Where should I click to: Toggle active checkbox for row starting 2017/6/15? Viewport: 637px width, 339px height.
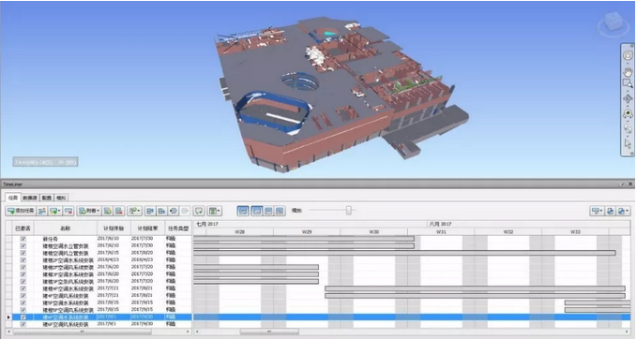23,253
